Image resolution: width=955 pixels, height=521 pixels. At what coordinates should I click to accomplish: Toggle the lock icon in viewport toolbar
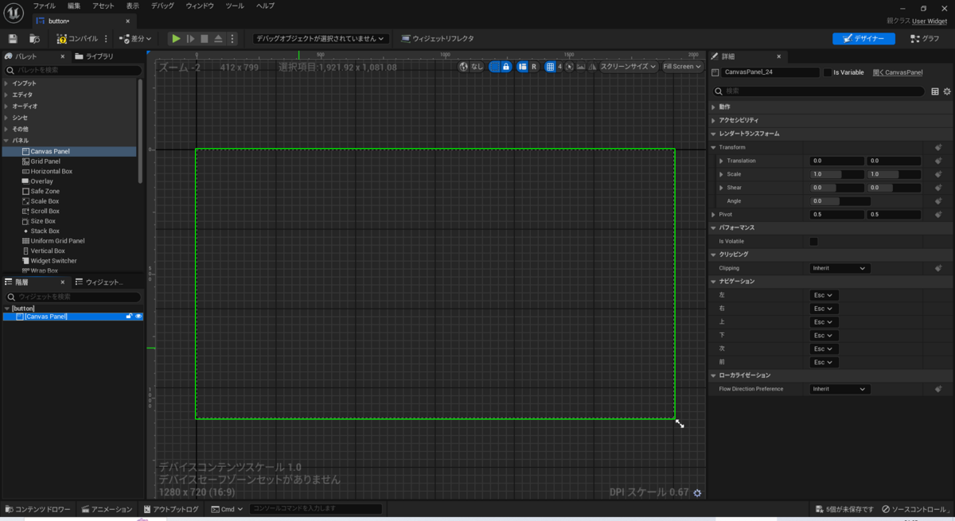click(x=506, y=67)
